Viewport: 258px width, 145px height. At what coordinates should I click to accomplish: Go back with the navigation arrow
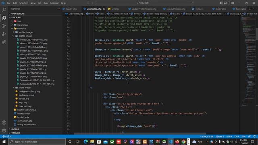coord(88,3)
